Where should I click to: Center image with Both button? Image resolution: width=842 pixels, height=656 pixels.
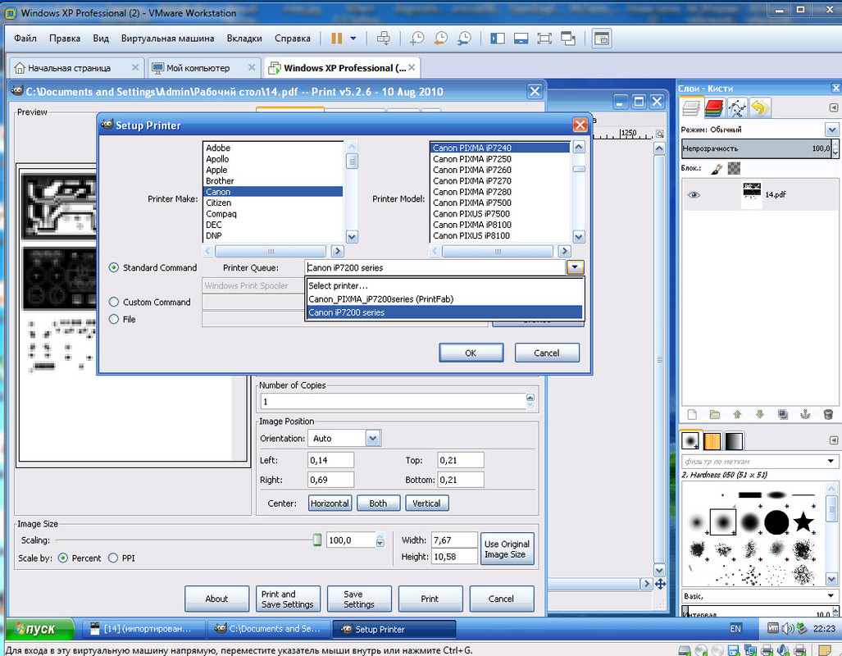pyautogui.click(x=378, y=503)
